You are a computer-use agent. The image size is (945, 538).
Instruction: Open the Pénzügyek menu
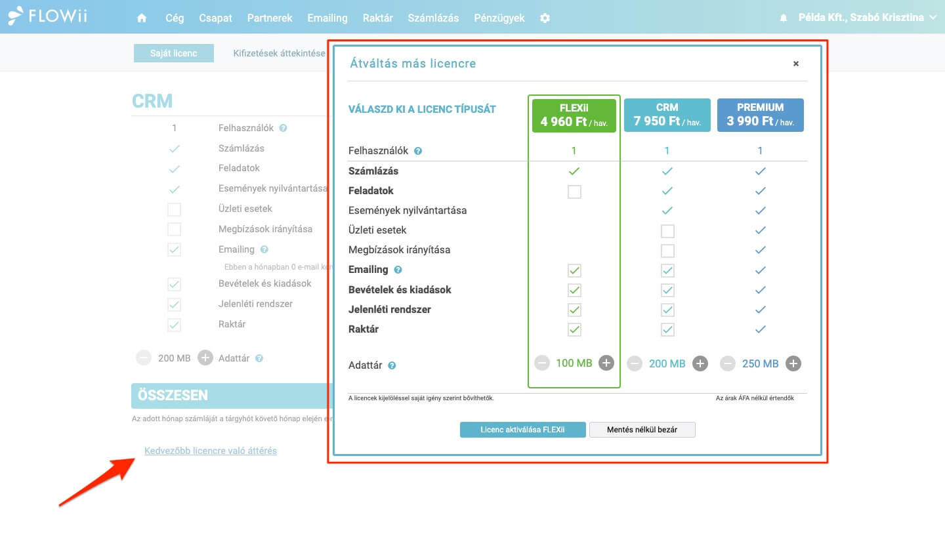coord(499,18)
